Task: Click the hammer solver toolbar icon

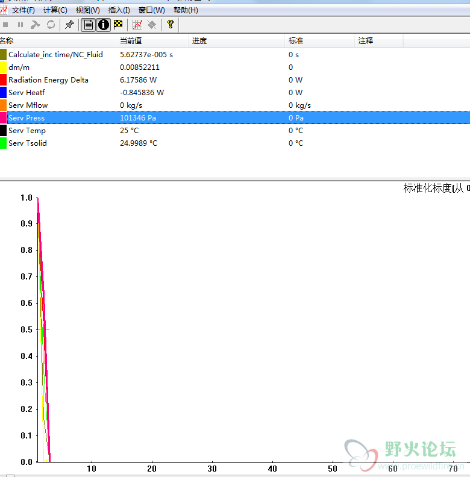Action: (36, 25)
